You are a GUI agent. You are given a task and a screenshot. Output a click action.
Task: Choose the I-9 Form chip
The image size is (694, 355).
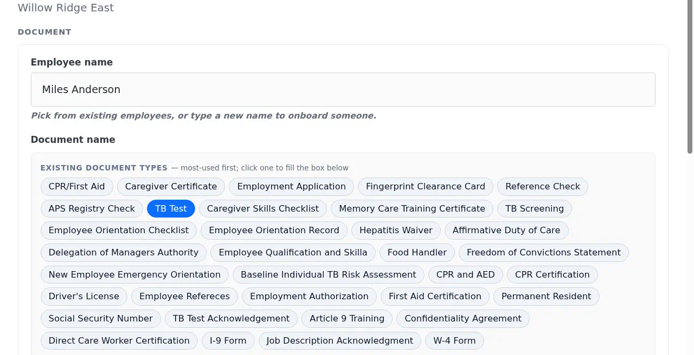(x=228, y=340)
